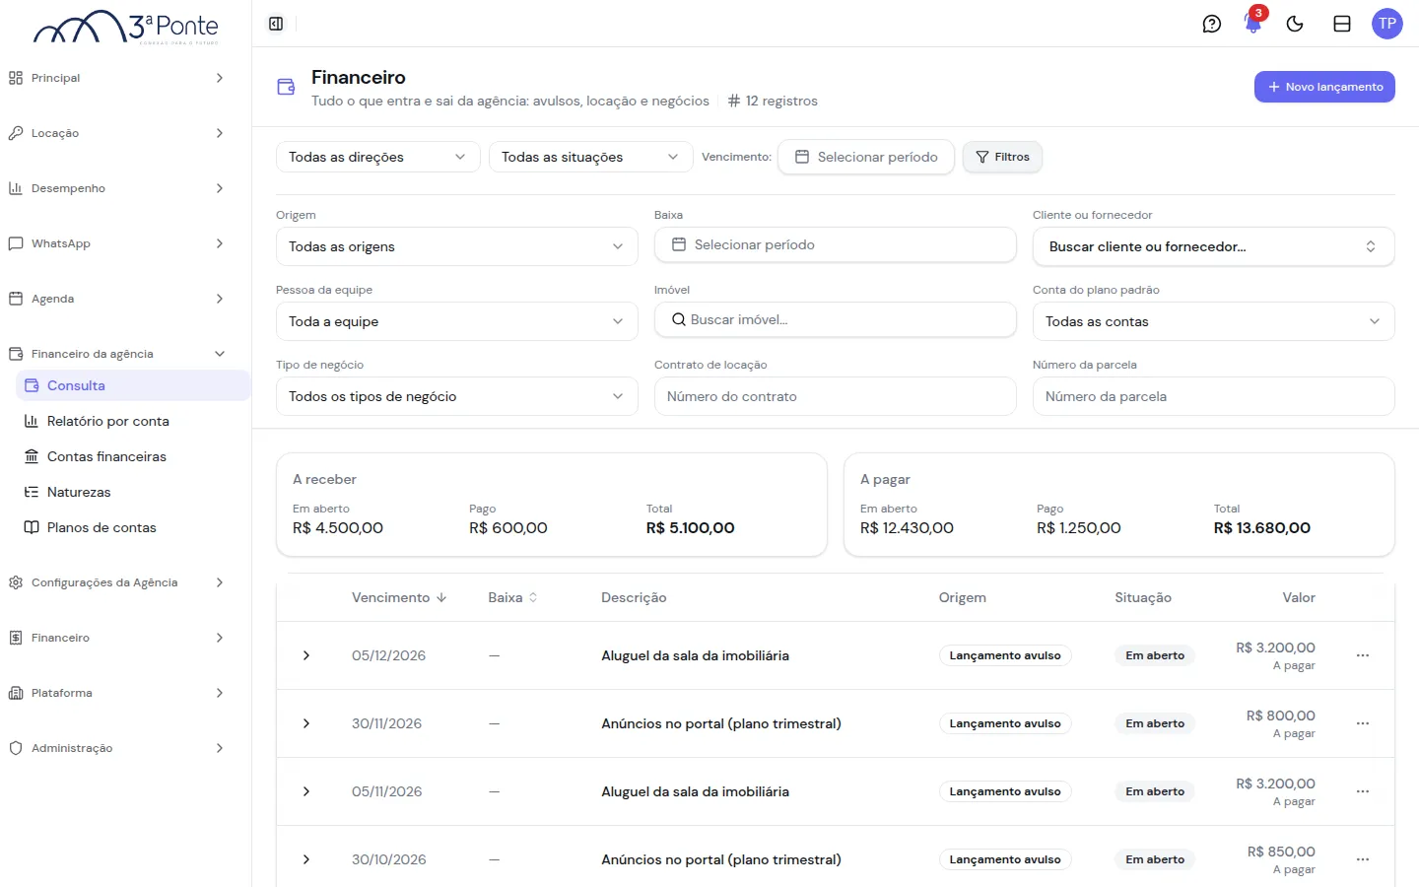
Task: Collapse sidebar using panel toggle icon
Action: click(276, 24)
